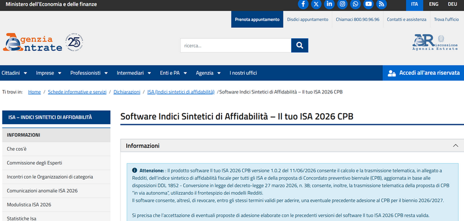Click Accedi all'area riservata button
Image resolution: width=464 pixels, height=221 pixels.
(x=423, y=73)
